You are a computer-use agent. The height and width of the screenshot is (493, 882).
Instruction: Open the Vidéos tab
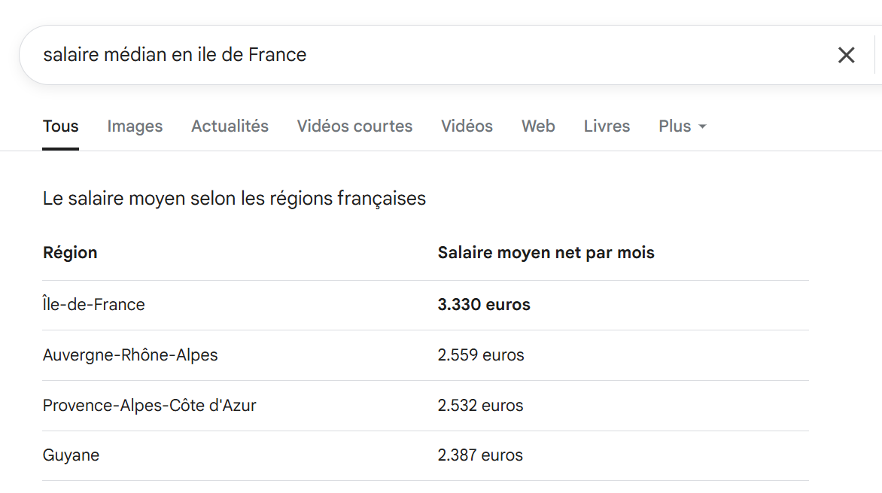[x=467, y=126]
